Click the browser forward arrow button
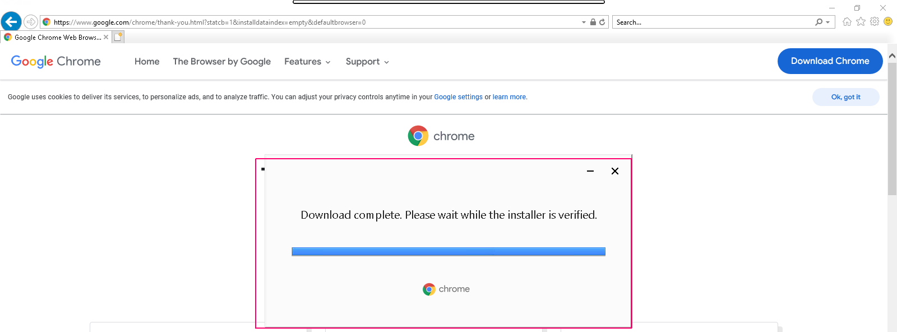Screen dimensions: 897x332 point(31,22)
